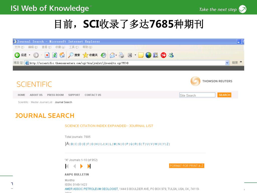Click the Total journals: 7685 text
This screenshot has height=193, width=257.
point(78,137)
